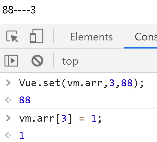
Task: Click the Vue.set(vm.arr,3,88) command line
Action: [81, 83]
